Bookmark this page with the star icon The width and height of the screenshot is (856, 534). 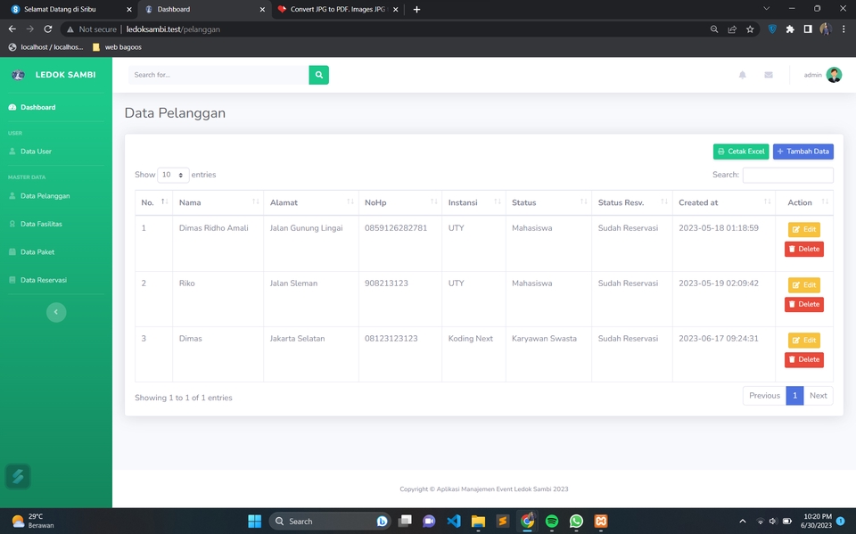coord(750,29)
